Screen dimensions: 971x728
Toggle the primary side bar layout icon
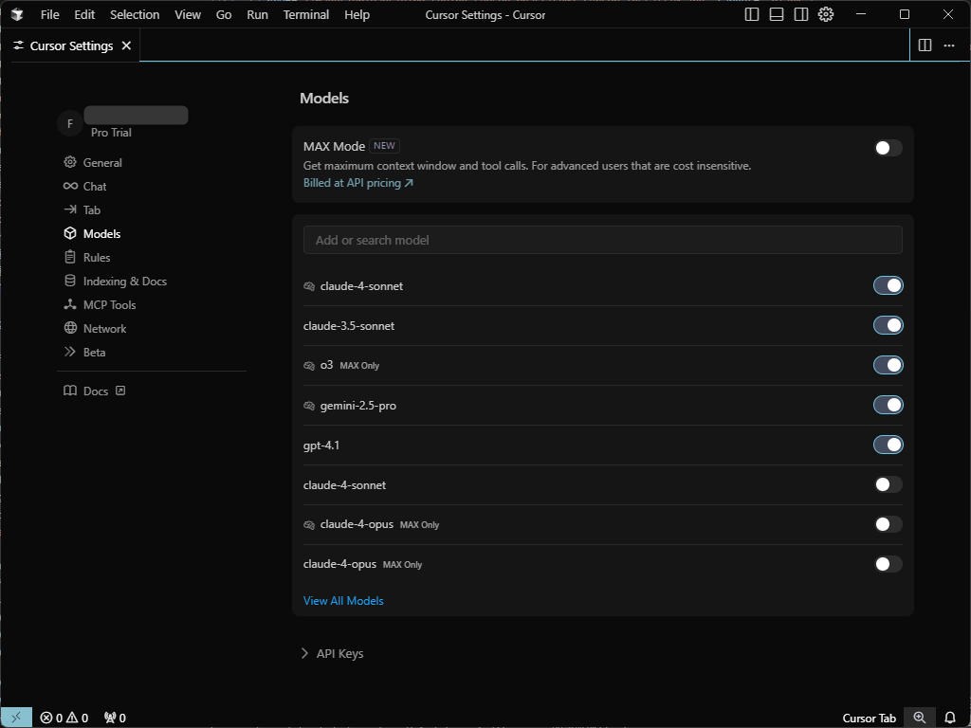pyautogui.click(x=752, y=14)
